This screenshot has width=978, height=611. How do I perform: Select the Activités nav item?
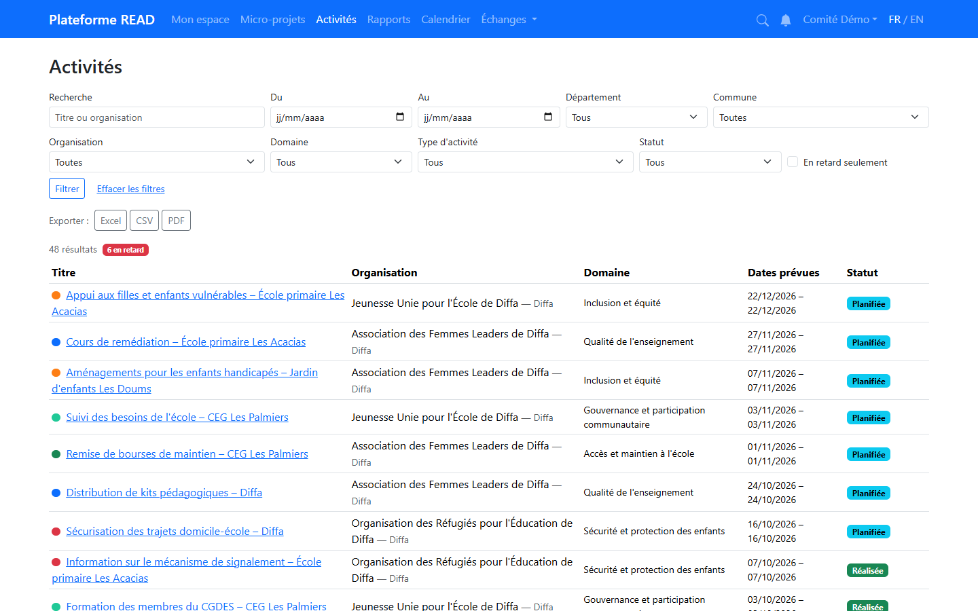[x=336, y=20]
